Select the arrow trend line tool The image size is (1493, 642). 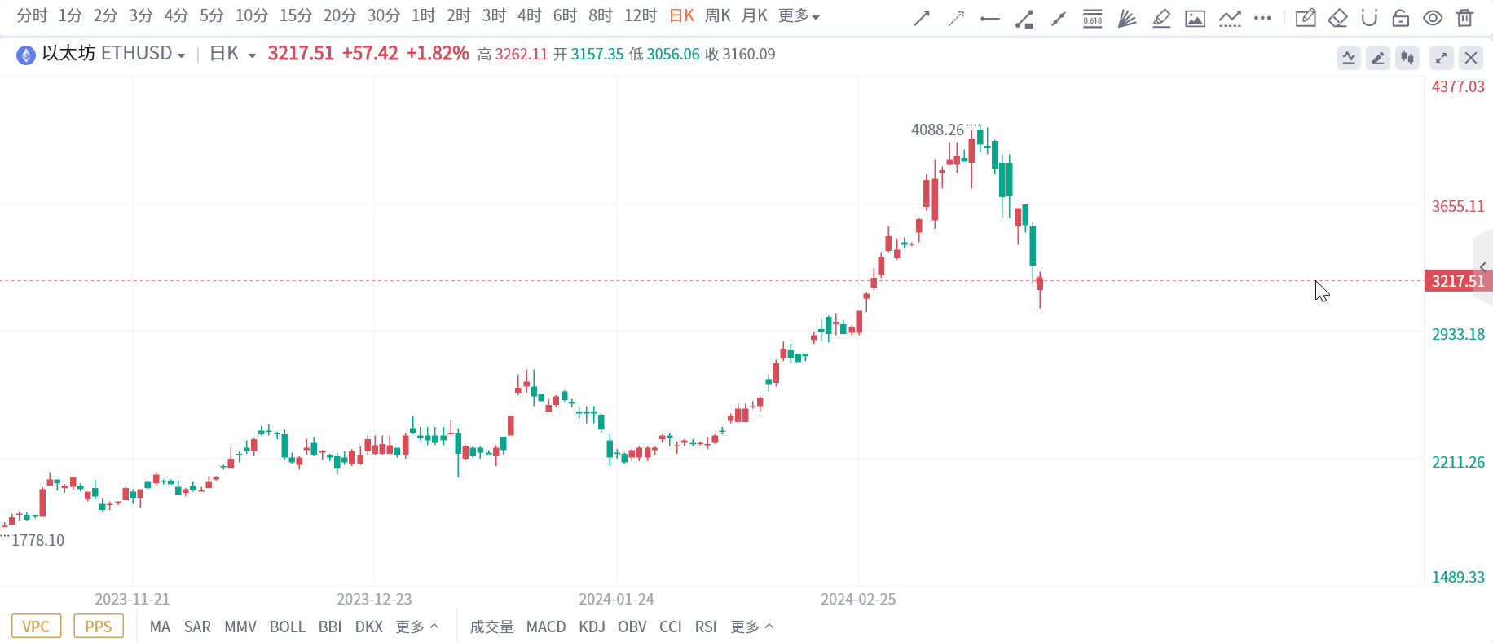coord(922,18)
